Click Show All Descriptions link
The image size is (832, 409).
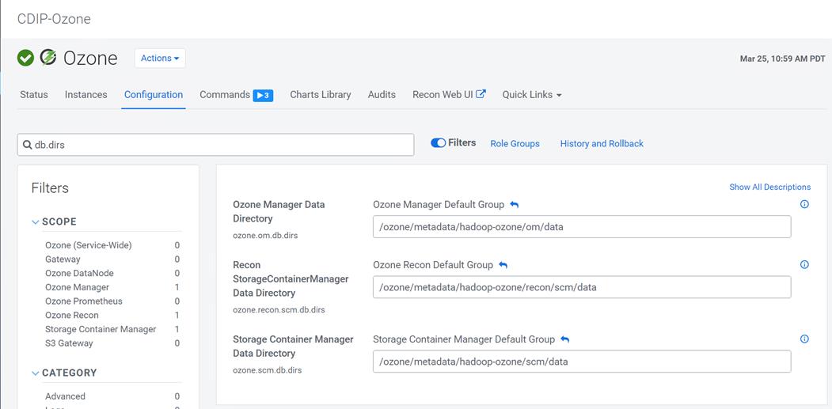pyautogui.click(x=769, y=187)
